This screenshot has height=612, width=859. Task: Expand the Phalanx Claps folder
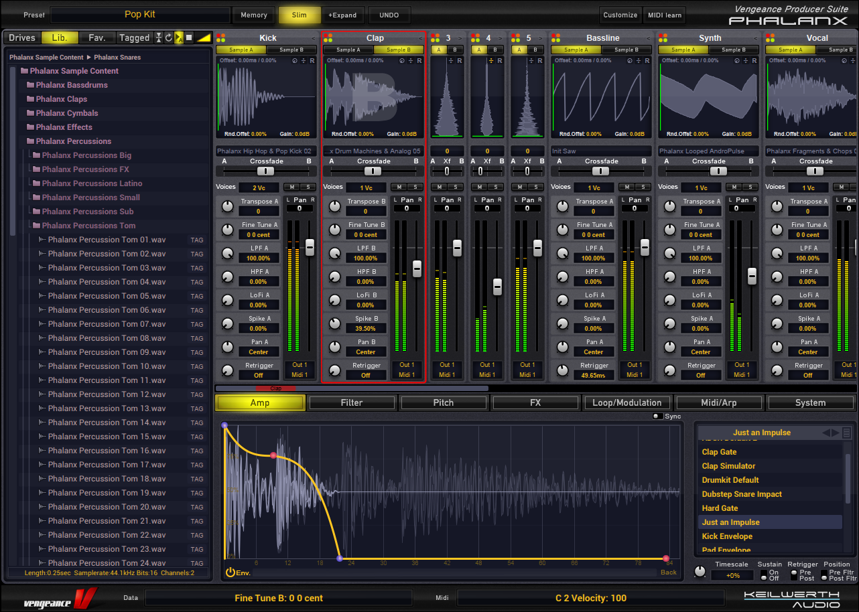coord(30,99)
